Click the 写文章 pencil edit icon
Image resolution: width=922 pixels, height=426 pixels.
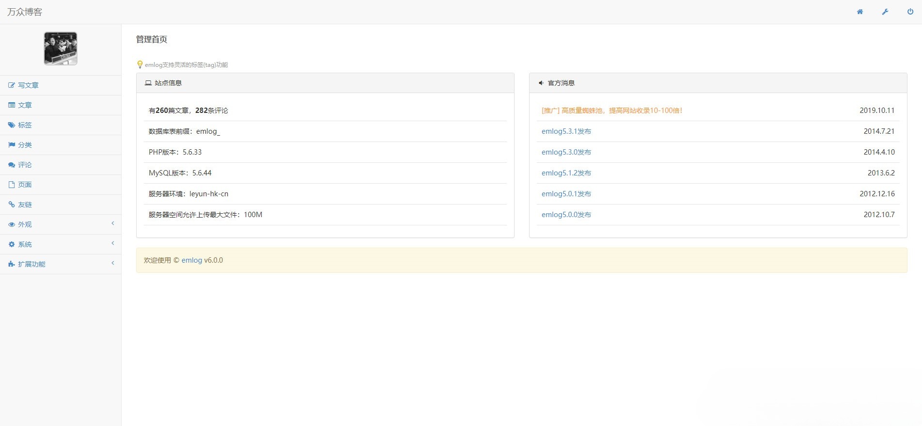point(12,85)
